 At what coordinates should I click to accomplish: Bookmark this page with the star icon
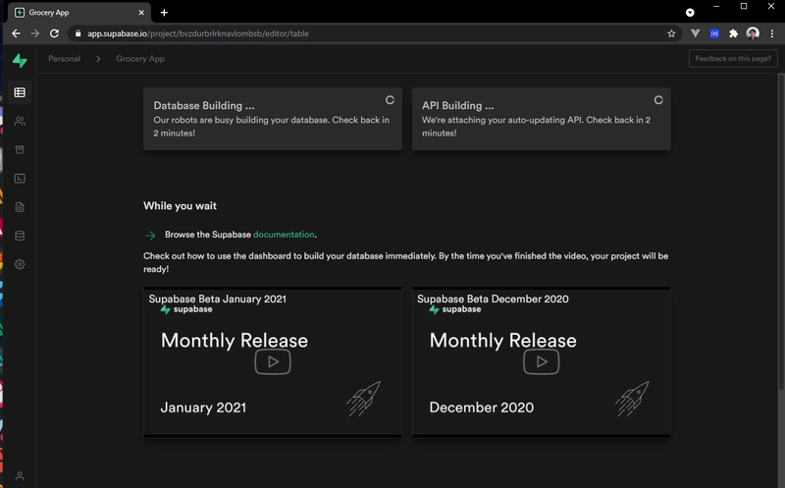coord(671,33)
